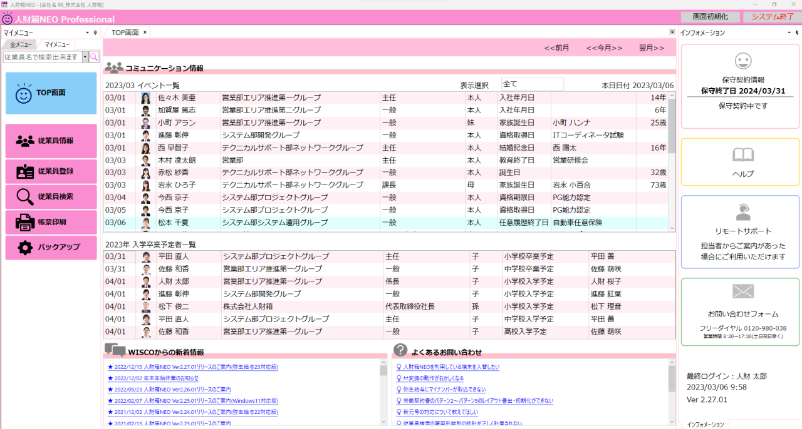Click photo of 木村 凌太朗
802x429 pixels.
(x=146, y=161)
